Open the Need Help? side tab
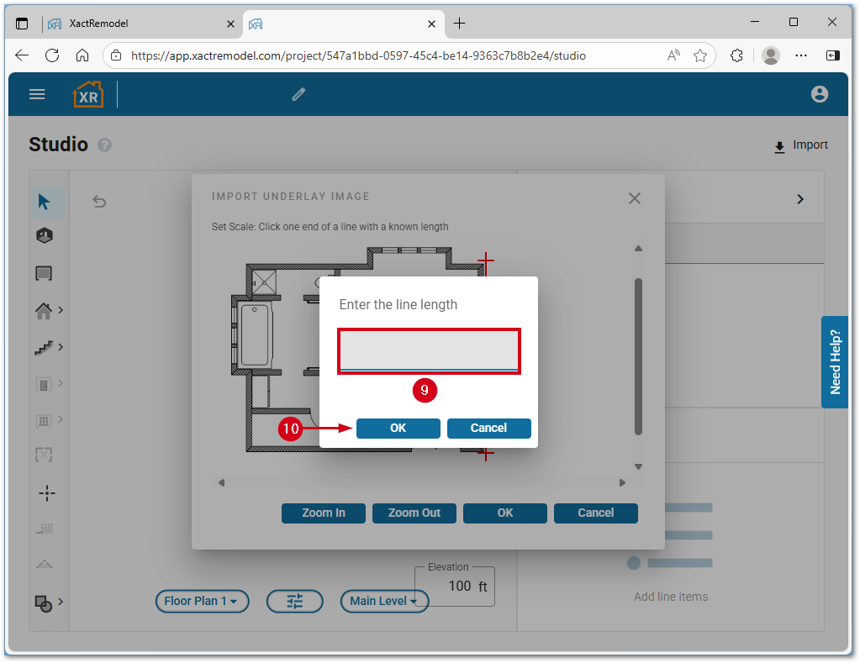Viewport: 860px width, 663px height. pos(835,362)
